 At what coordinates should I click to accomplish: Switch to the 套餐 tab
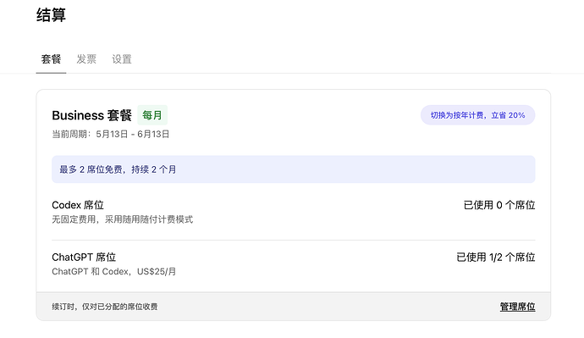point(51,59)
